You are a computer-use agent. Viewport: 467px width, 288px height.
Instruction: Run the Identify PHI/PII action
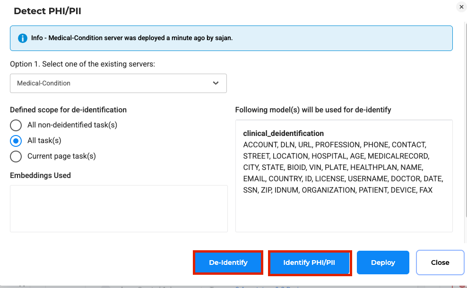tap(310, 263)
